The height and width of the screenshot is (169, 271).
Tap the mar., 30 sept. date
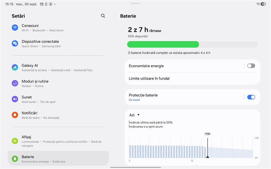point(26,4)
